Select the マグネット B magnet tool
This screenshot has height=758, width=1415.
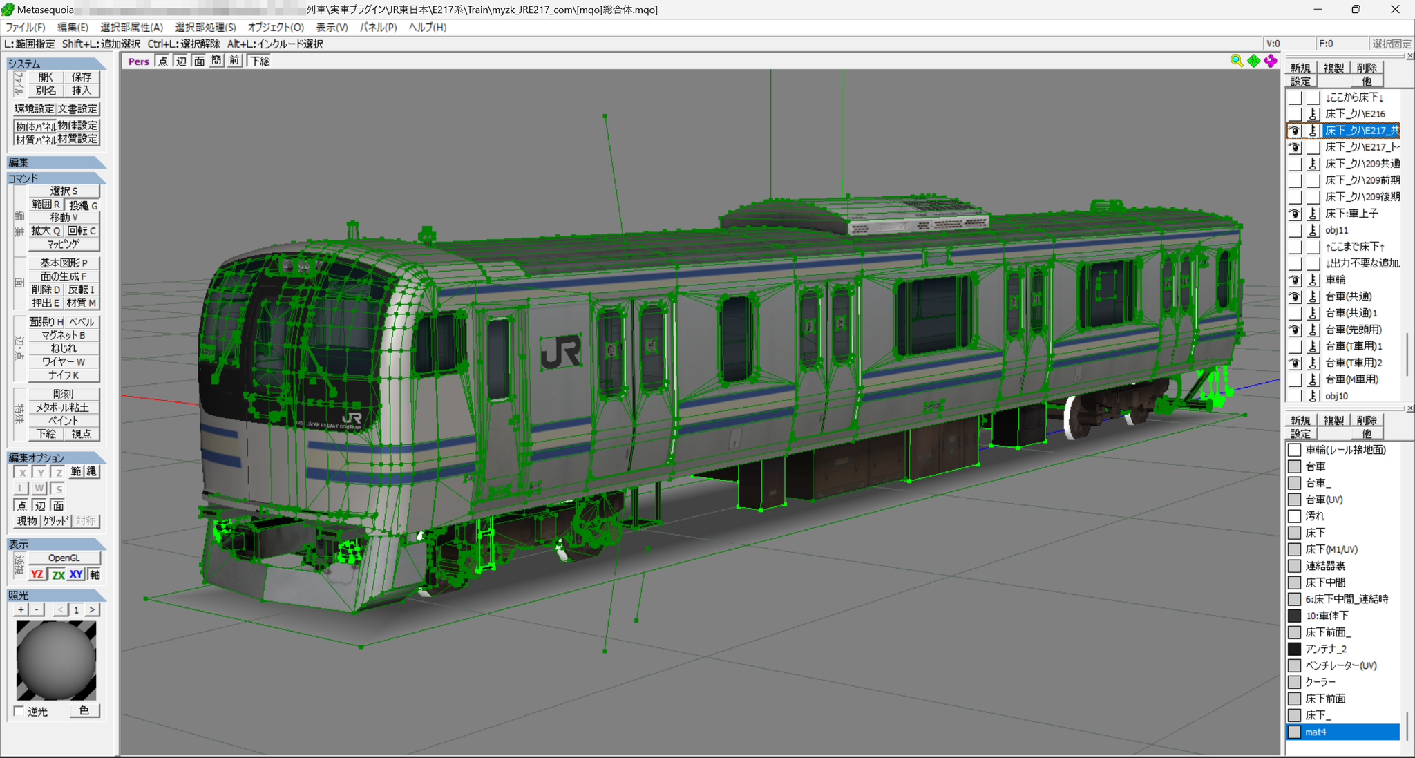point(64,335)
